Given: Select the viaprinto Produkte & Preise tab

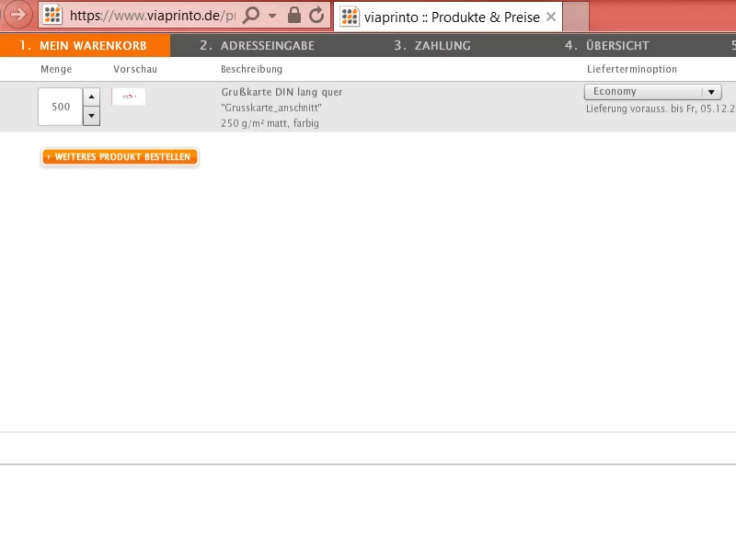Looking at the screenshot, I should [x=448, y=17].
